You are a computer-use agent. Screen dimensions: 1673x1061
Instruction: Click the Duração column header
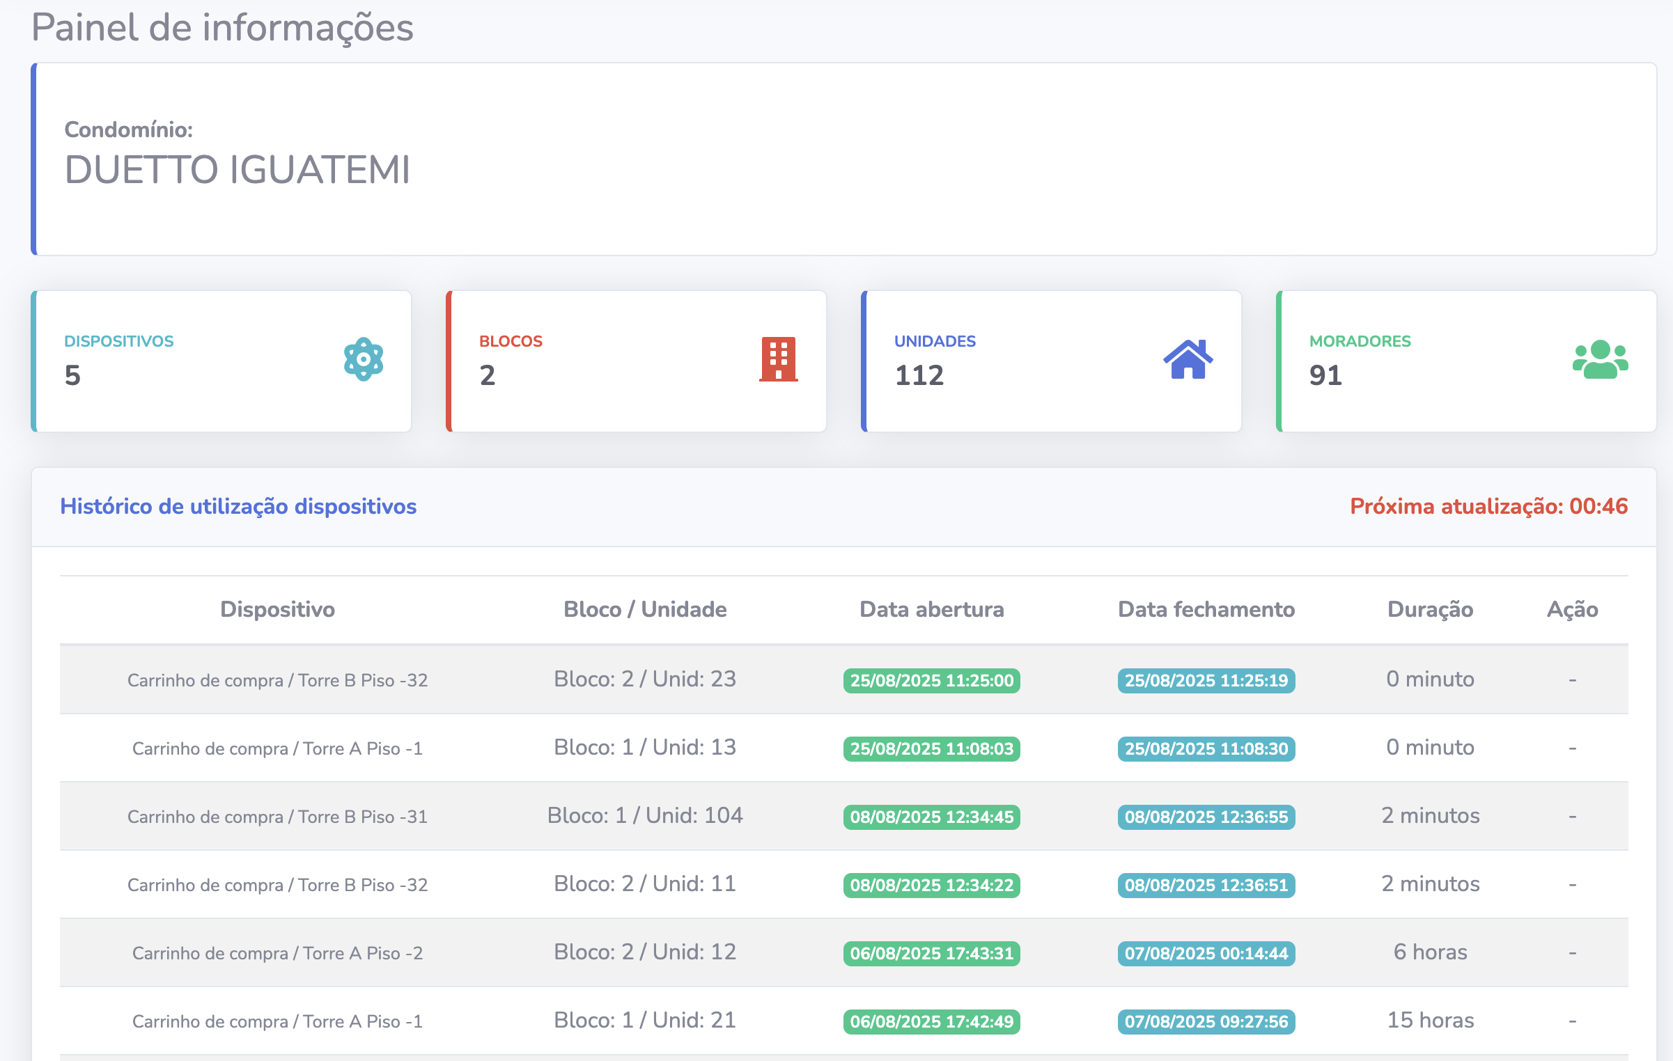coord(1430,609)
